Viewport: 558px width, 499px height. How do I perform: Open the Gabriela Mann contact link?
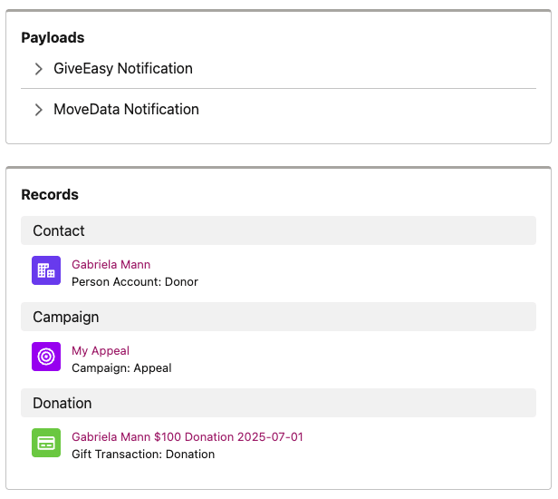(x=111, y=265)
